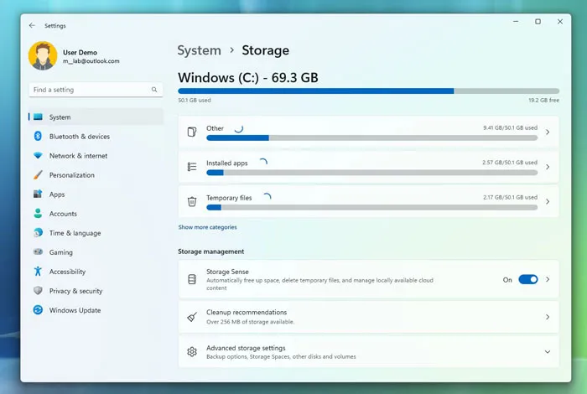Click the 2.57 GB/50.1 GB used value
Viewport: 587px width, 394px height.
point(510,163)
